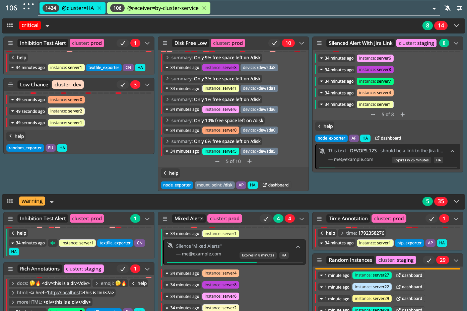Collapse the "Silence 'Mixed Alerts"" details chevron
Image resolution: width=467 pixels, height=311 pixels.
click(x=298, y=247)
